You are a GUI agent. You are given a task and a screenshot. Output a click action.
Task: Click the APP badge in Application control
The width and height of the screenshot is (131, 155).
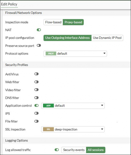(x=48, y=106)
